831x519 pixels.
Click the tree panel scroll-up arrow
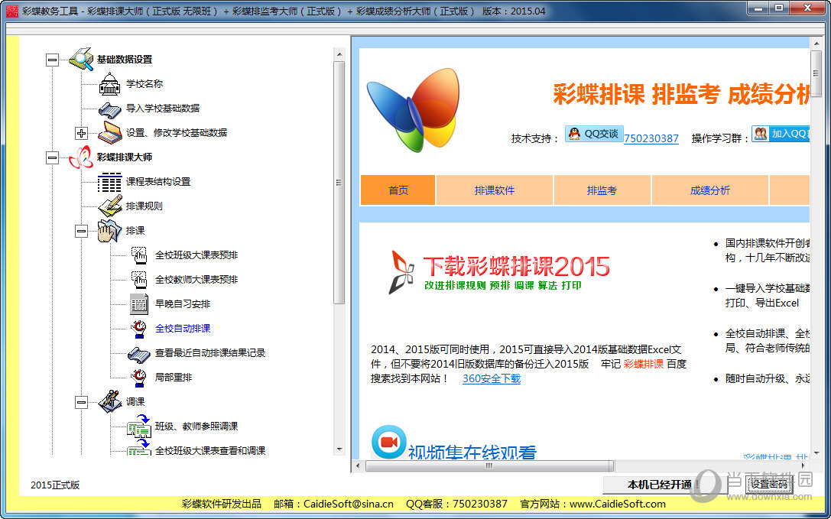[339, 54]
